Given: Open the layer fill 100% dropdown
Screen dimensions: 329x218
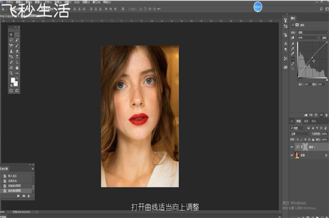Looking at the screenshot, I should [324, 140].
